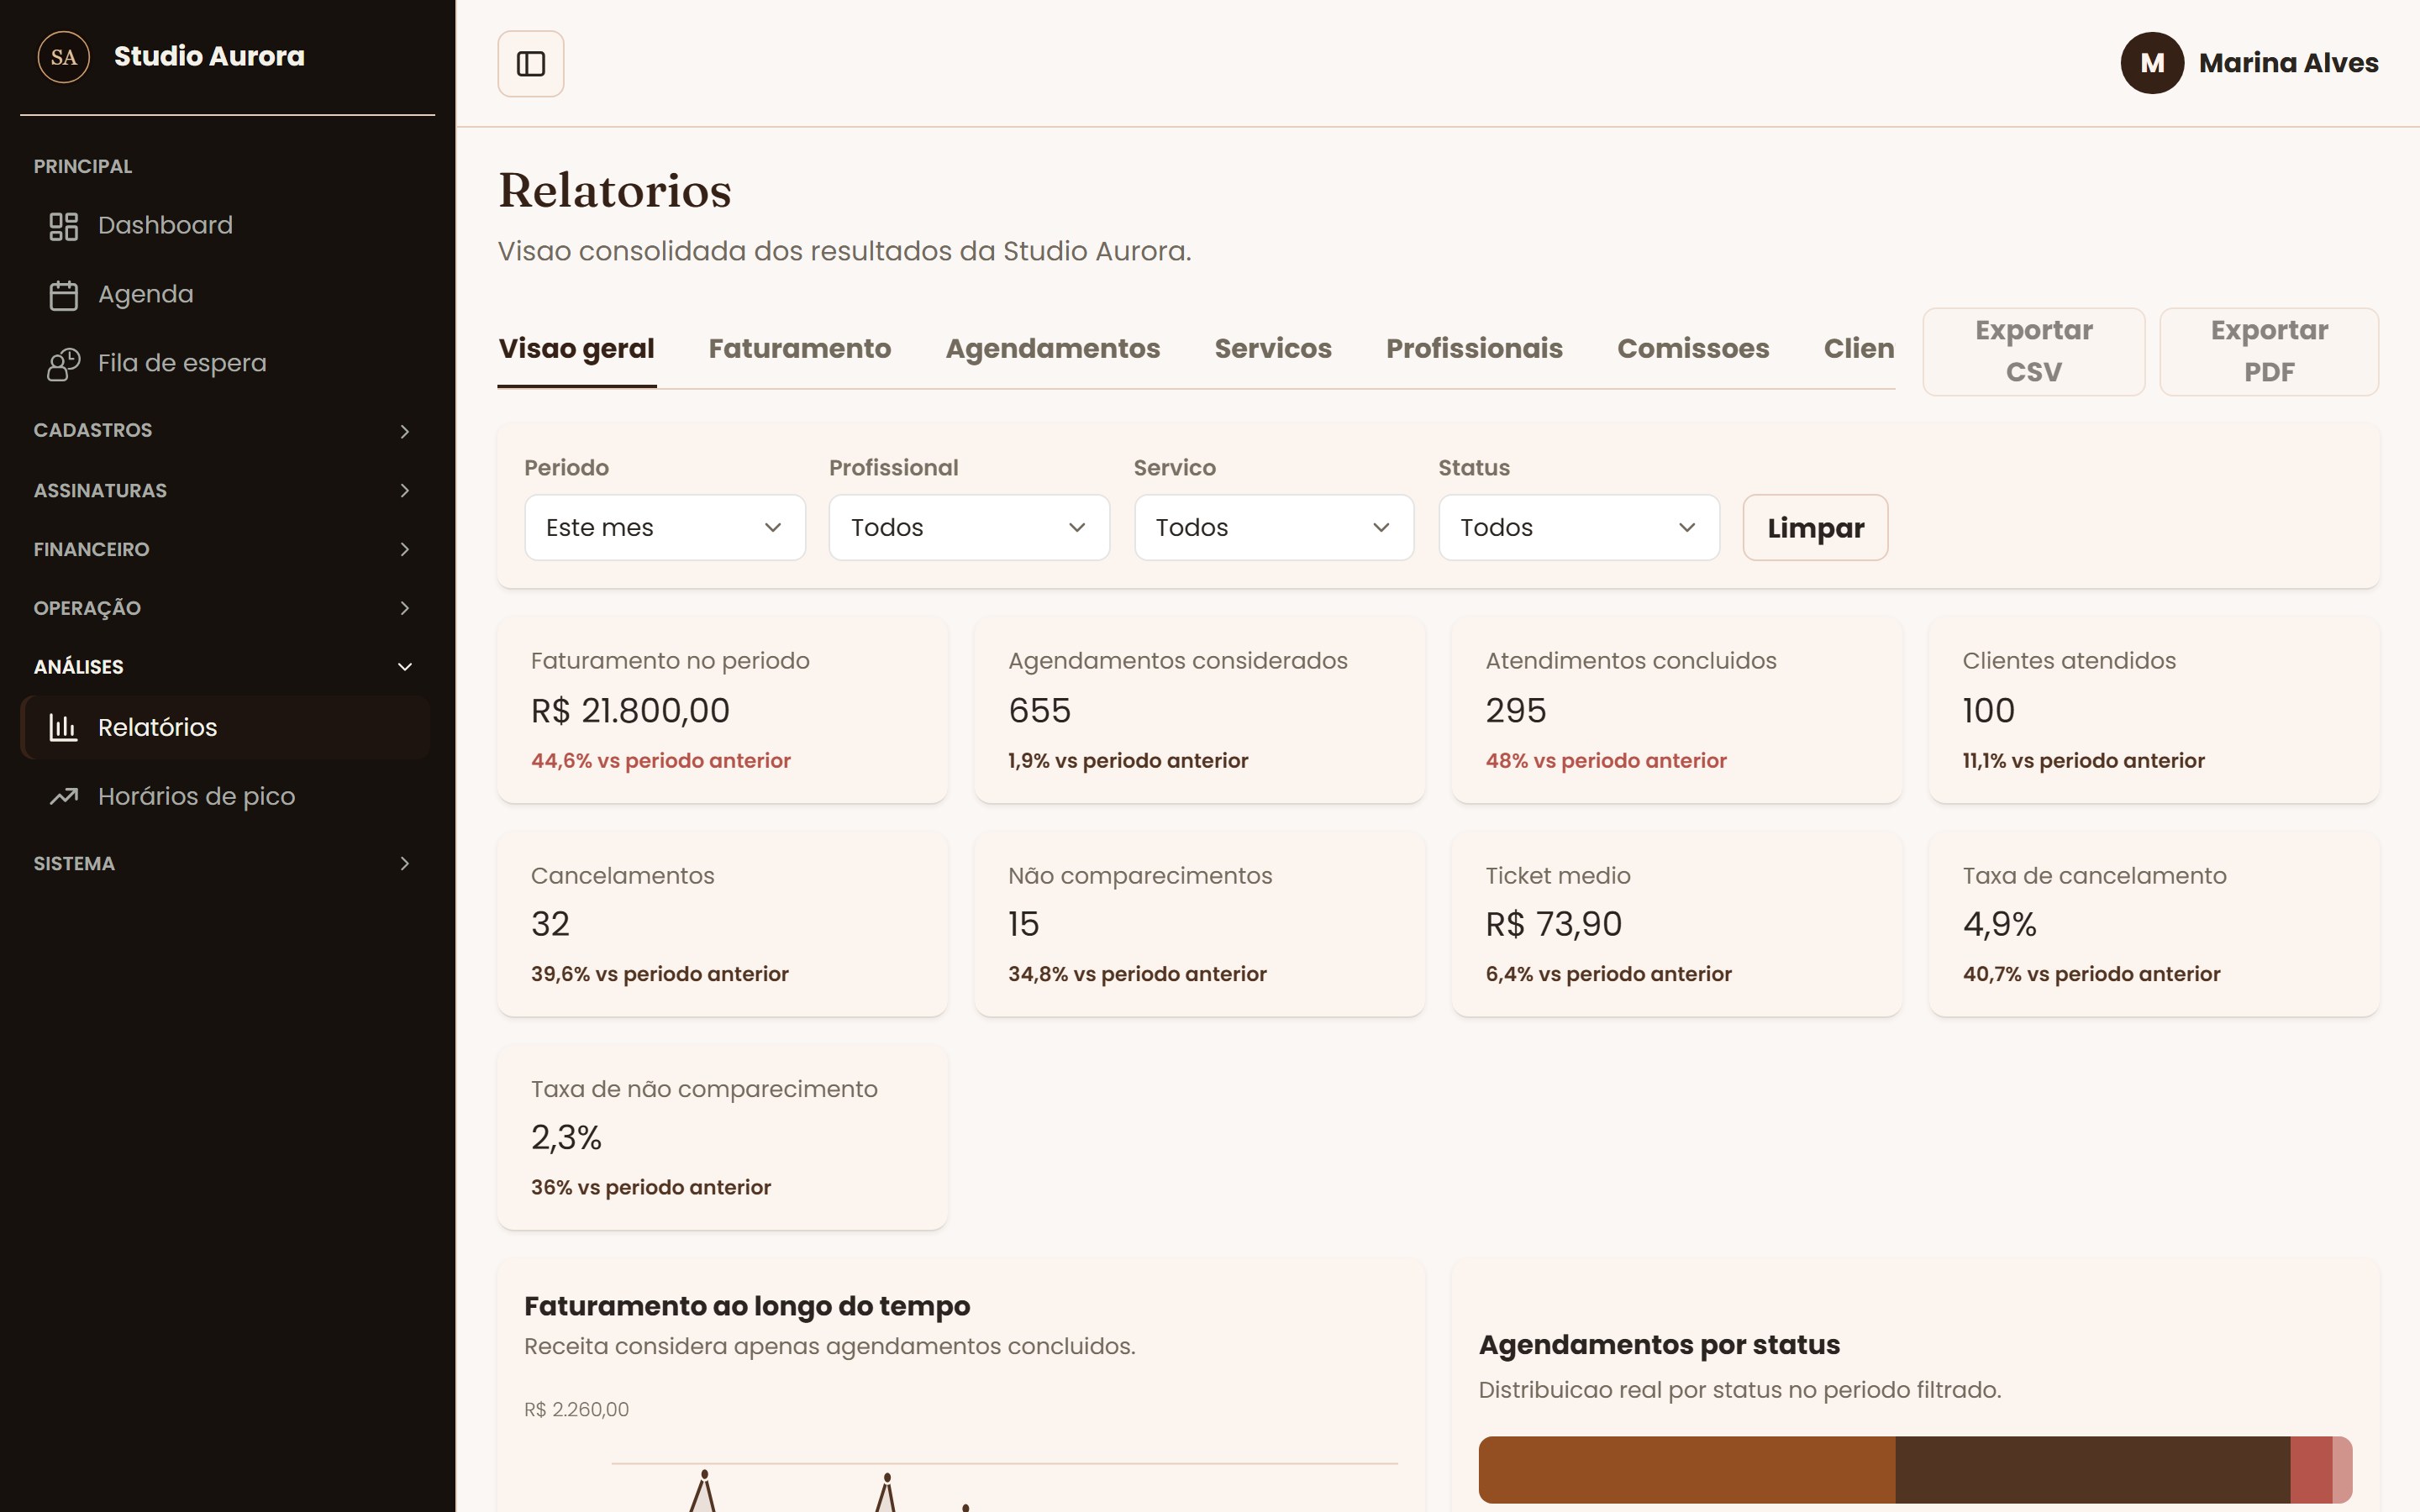2420x1512 pixels.
Task: Open the Profissional dropdown
Action: click(x=969, y=527)
